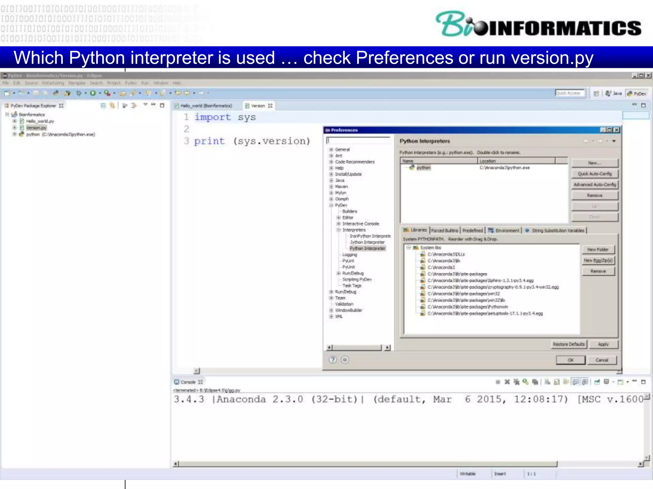Viewport: 653px width, 489px height.
Task: Click the New Folder button
Action: [x=598, y=249]
